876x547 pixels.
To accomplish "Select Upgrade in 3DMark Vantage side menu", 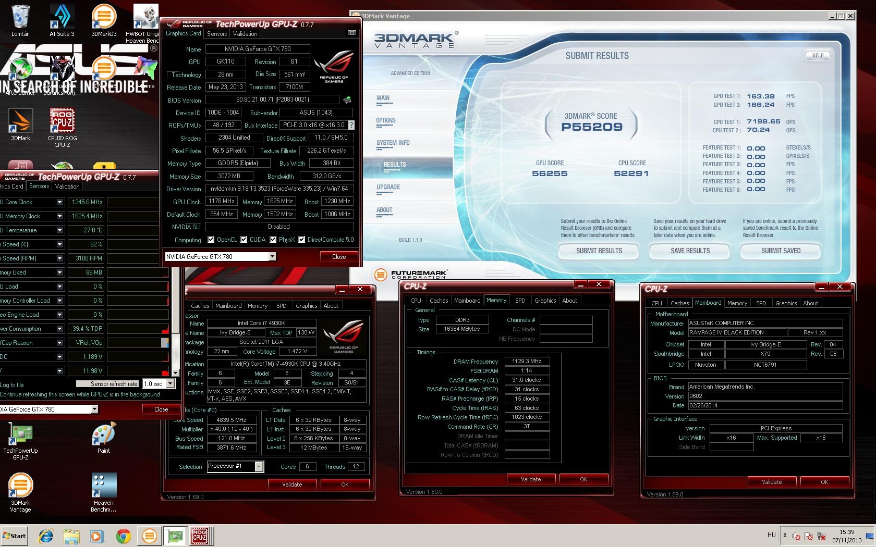I will (x=388, y=187).
